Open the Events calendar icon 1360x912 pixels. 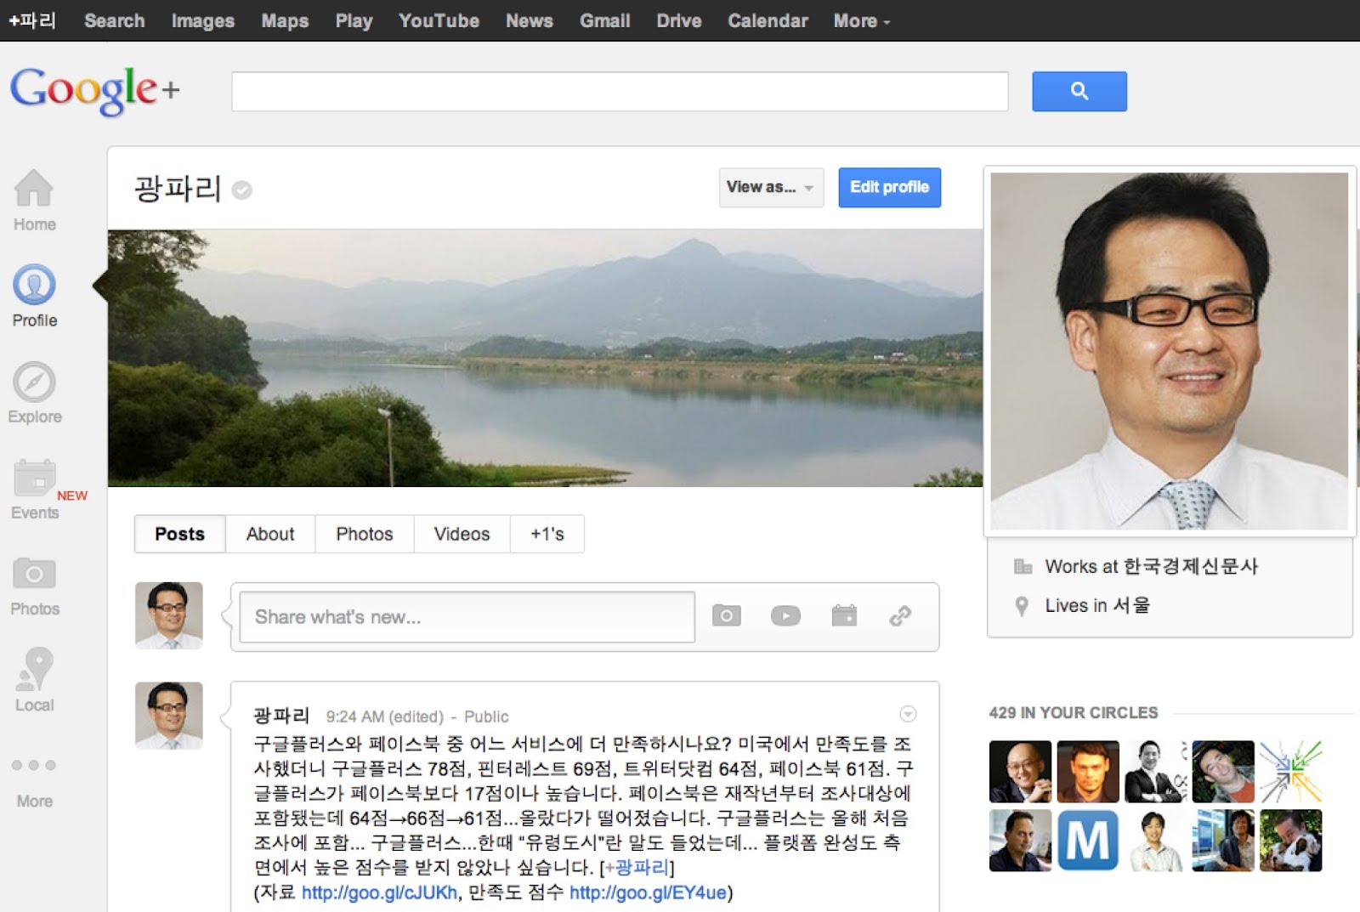34,478
